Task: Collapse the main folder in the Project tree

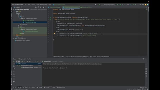Action: point(17,15)
